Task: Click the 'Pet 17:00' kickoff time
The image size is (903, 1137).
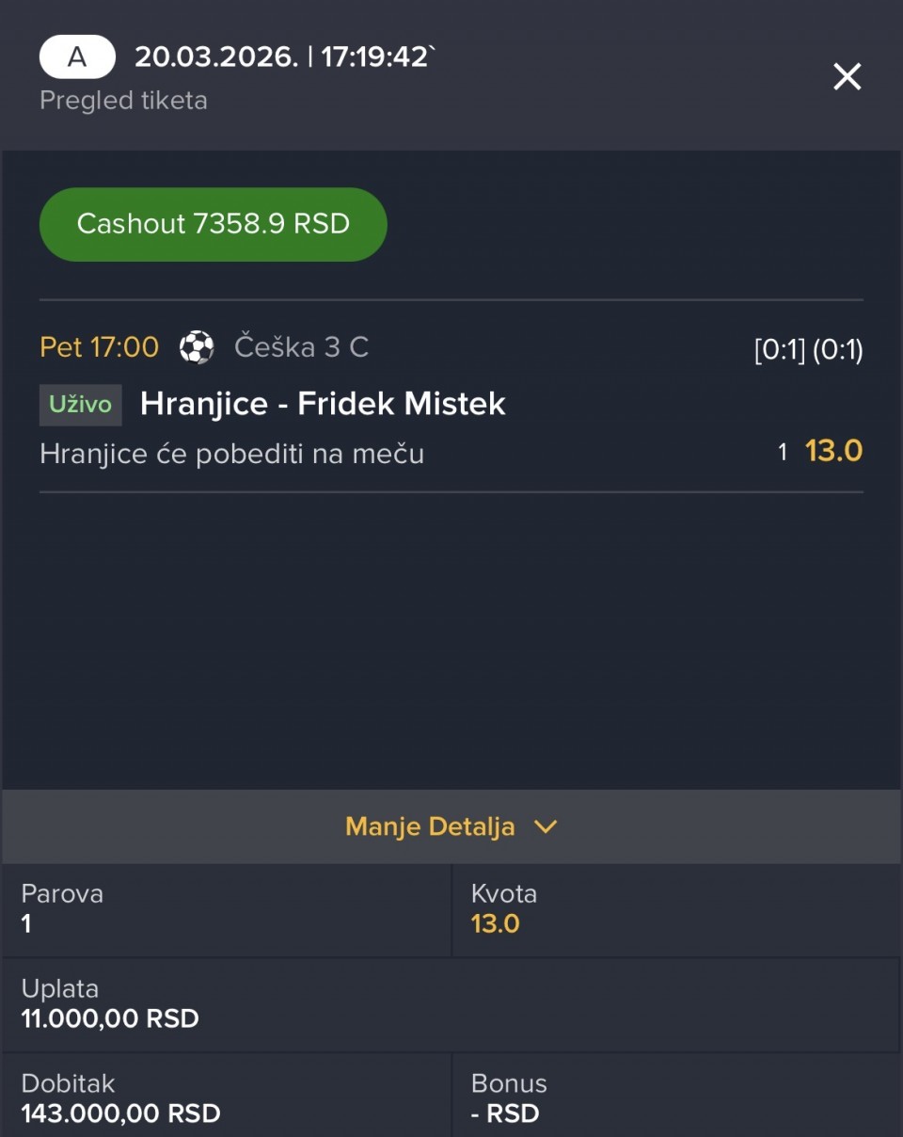Action: [99, 347]
